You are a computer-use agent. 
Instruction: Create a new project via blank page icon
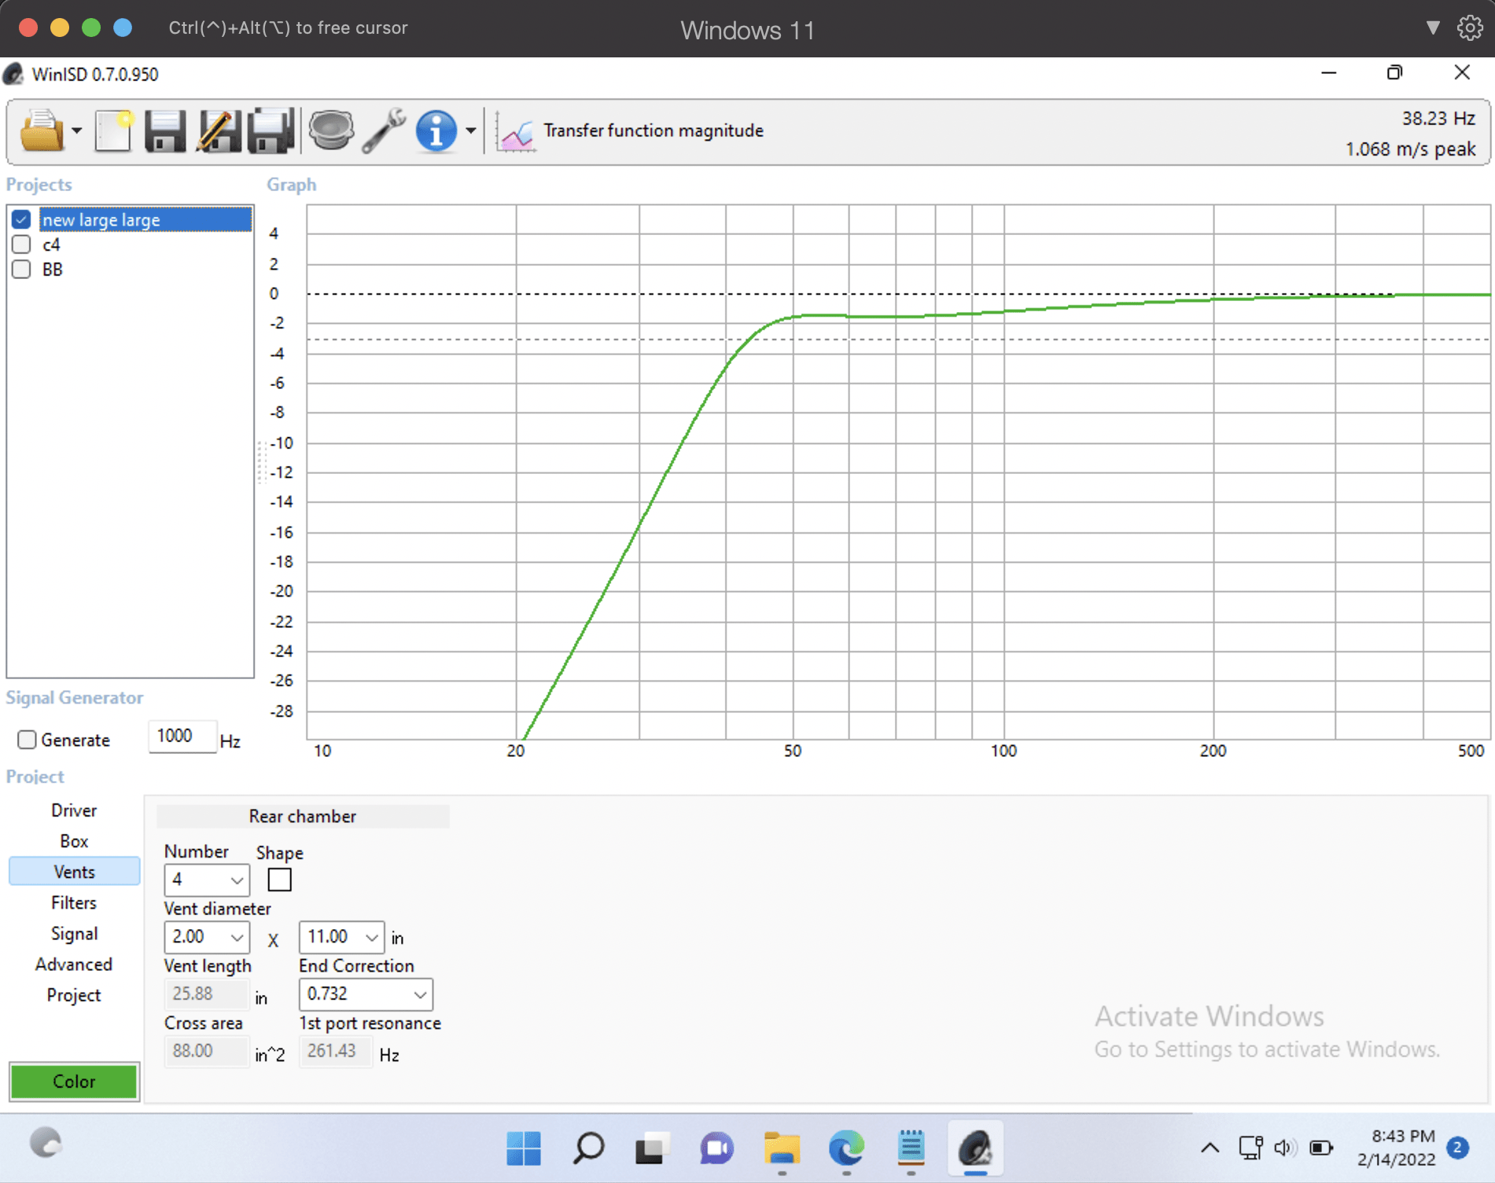[114, 130]
